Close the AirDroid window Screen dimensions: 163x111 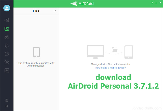click(160, 3)
